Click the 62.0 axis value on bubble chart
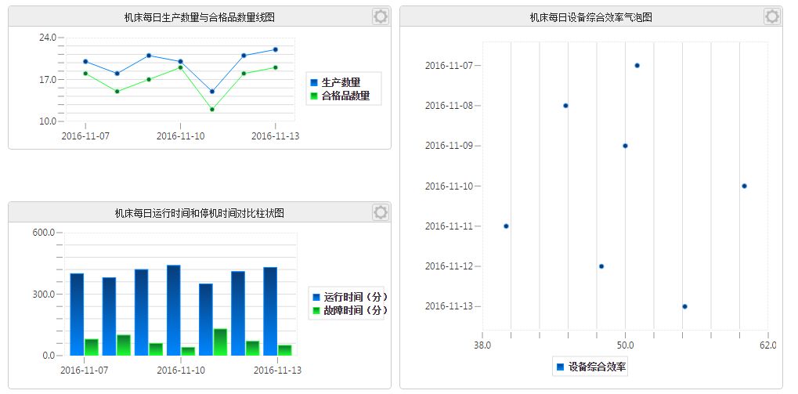This screenshot has height=394, width=798. [768, 345]
